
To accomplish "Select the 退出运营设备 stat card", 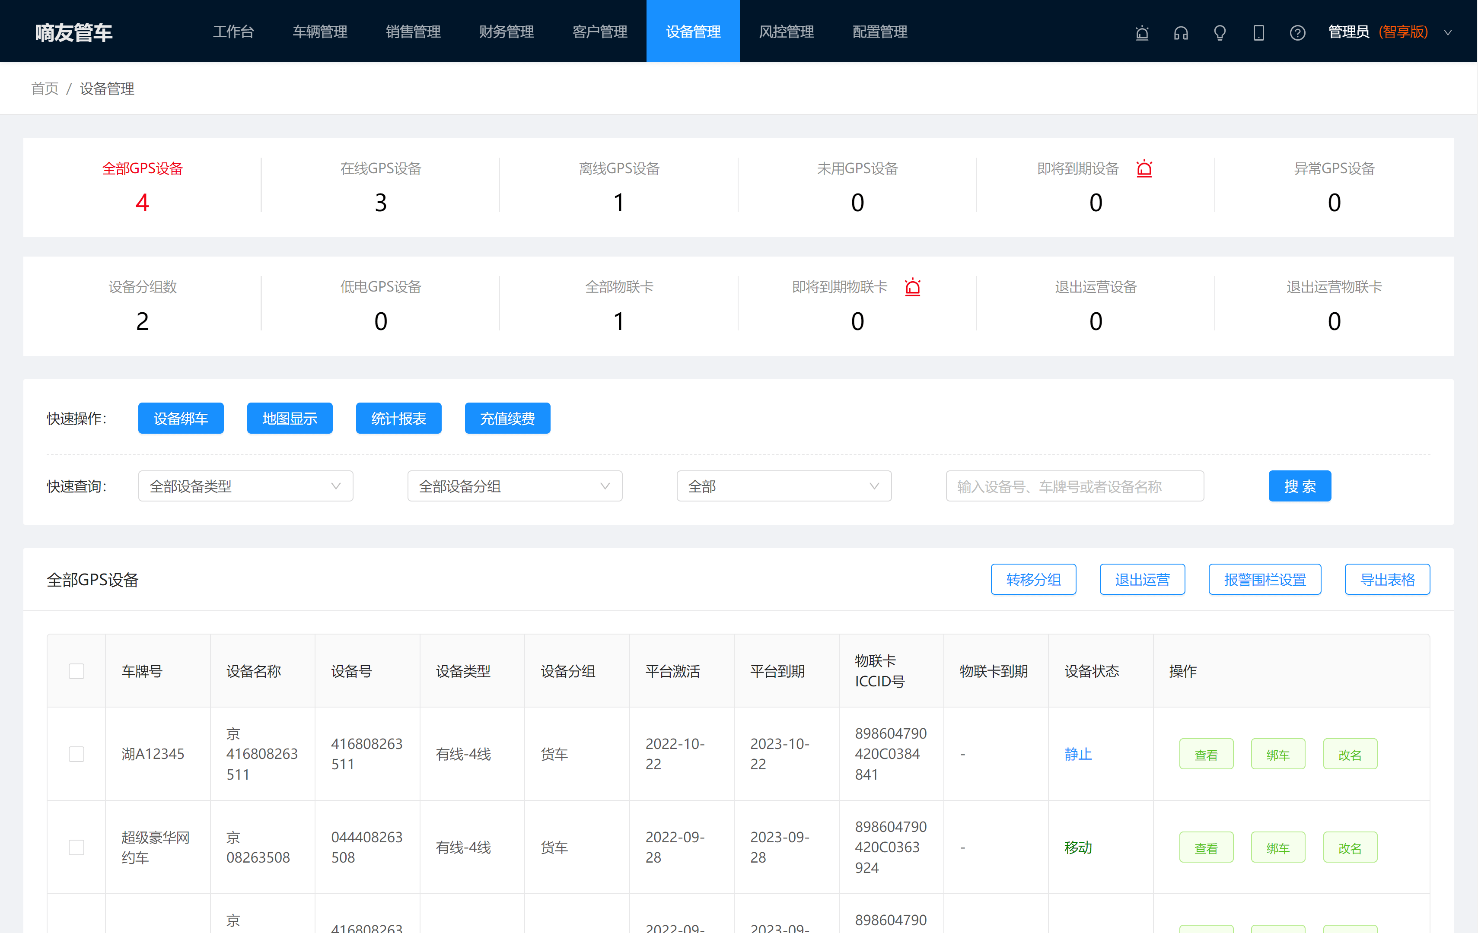I will click(x=1096, y=305).
